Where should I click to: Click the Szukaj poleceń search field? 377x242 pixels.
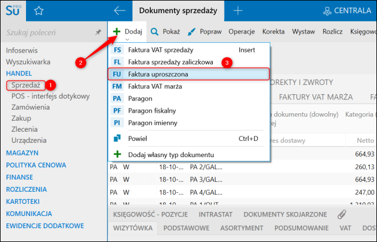click(x=48, y=32)
